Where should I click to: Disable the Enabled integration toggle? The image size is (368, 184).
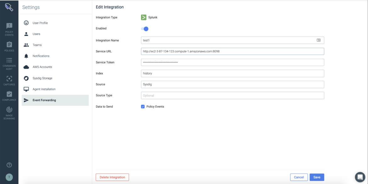[x=144, y=29]
